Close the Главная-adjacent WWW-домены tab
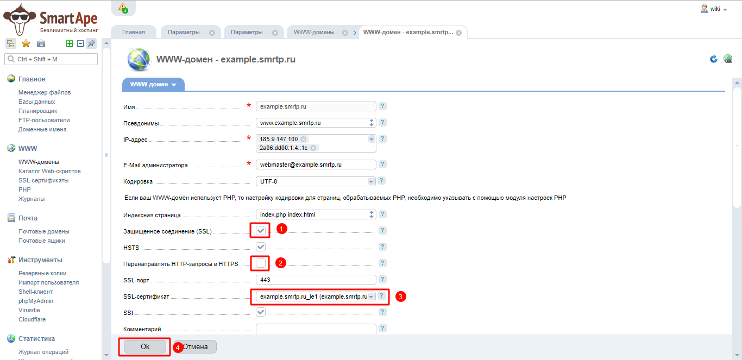Viewport: 742px width, 360px height. [344, 33]
